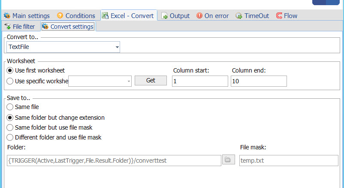Click the Column end input field

pos(259,81)
